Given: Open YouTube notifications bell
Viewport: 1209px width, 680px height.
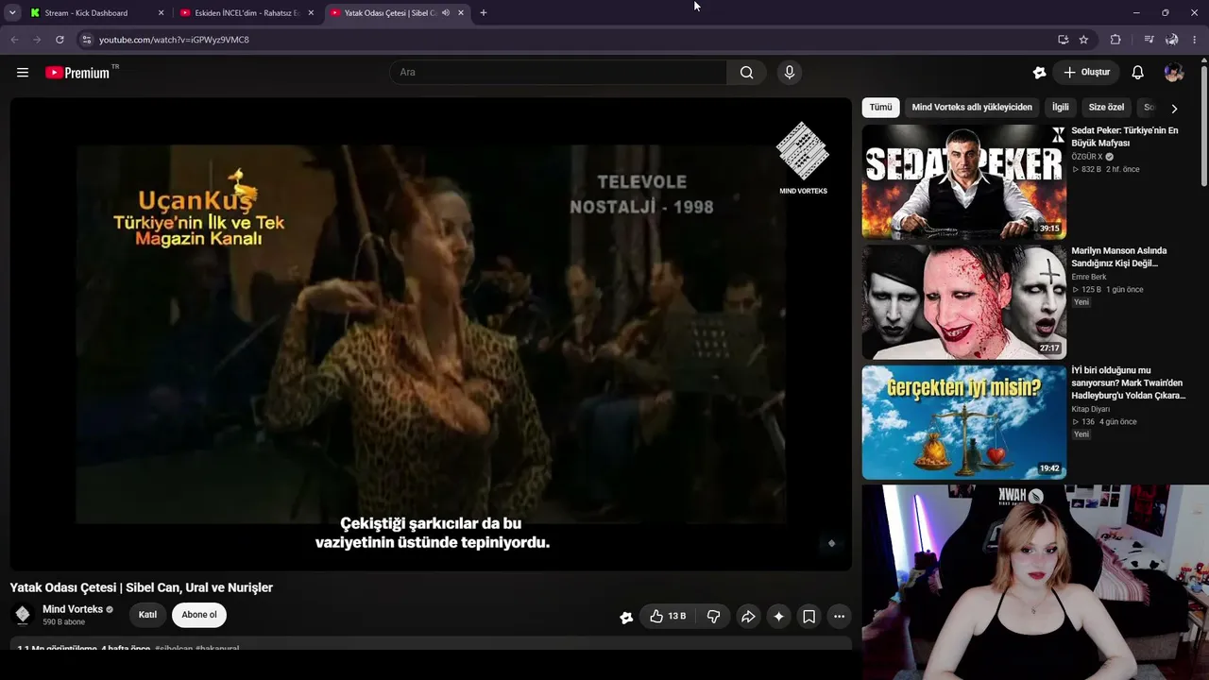Looking at the screenshot, I should point(1138,73).
